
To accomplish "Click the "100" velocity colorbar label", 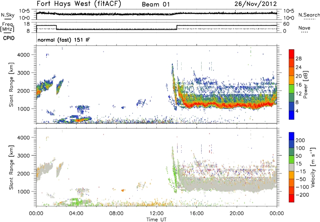I will 300,148.
